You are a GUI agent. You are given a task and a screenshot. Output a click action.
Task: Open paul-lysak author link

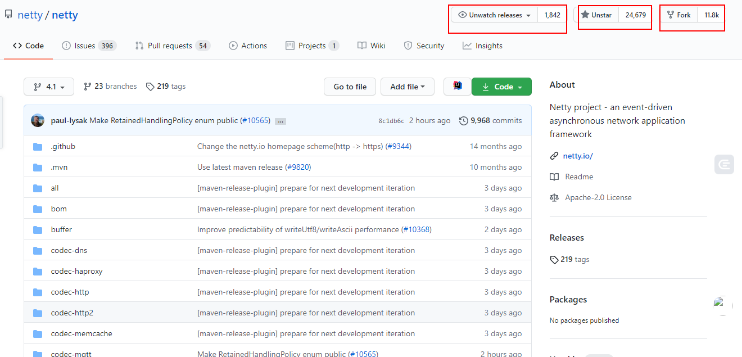pyautogui.click(x=69, y=120)
